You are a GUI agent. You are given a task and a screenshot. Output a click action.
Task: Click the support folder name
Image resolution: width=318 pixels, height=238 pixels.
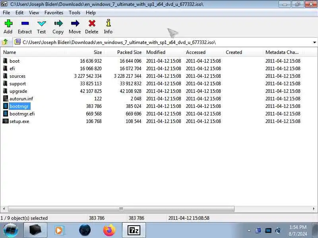tap(17, 84)
